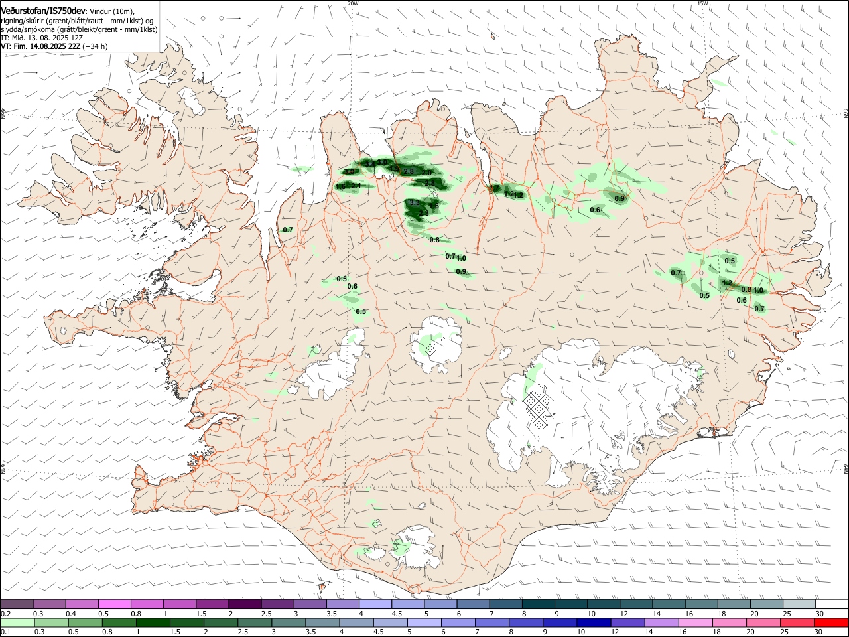Click the 3.4 precipitation value
Image resolution: width=849 pixels, height=637 pixels.
pyautogui.click(x=371, y=163)
